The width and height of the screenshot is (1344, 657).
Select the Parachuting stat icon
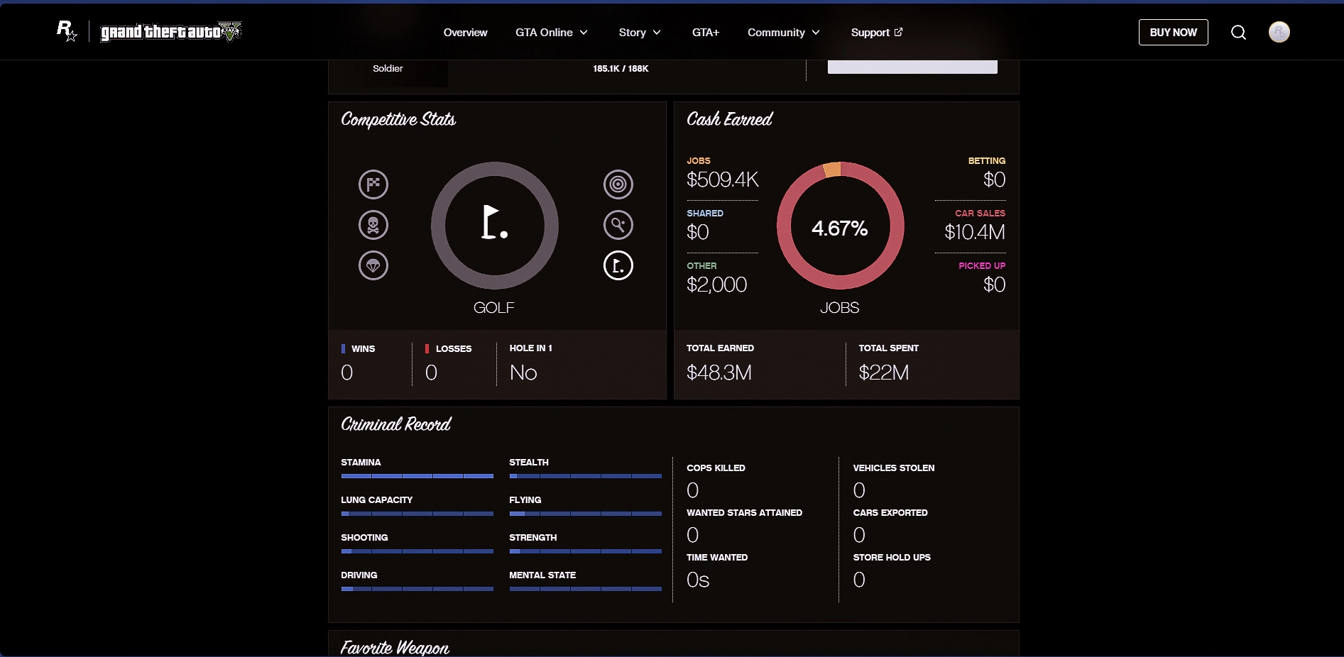(373, 265)
